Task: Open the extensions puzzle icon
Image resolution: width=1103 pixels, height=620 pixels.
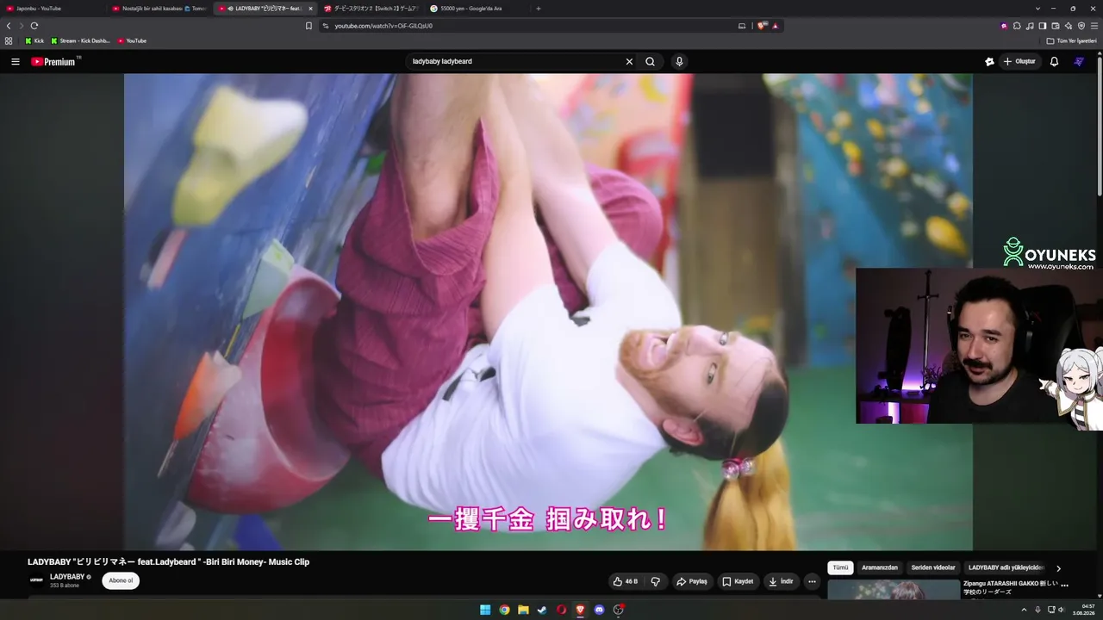Action: tap(1017, 26)
